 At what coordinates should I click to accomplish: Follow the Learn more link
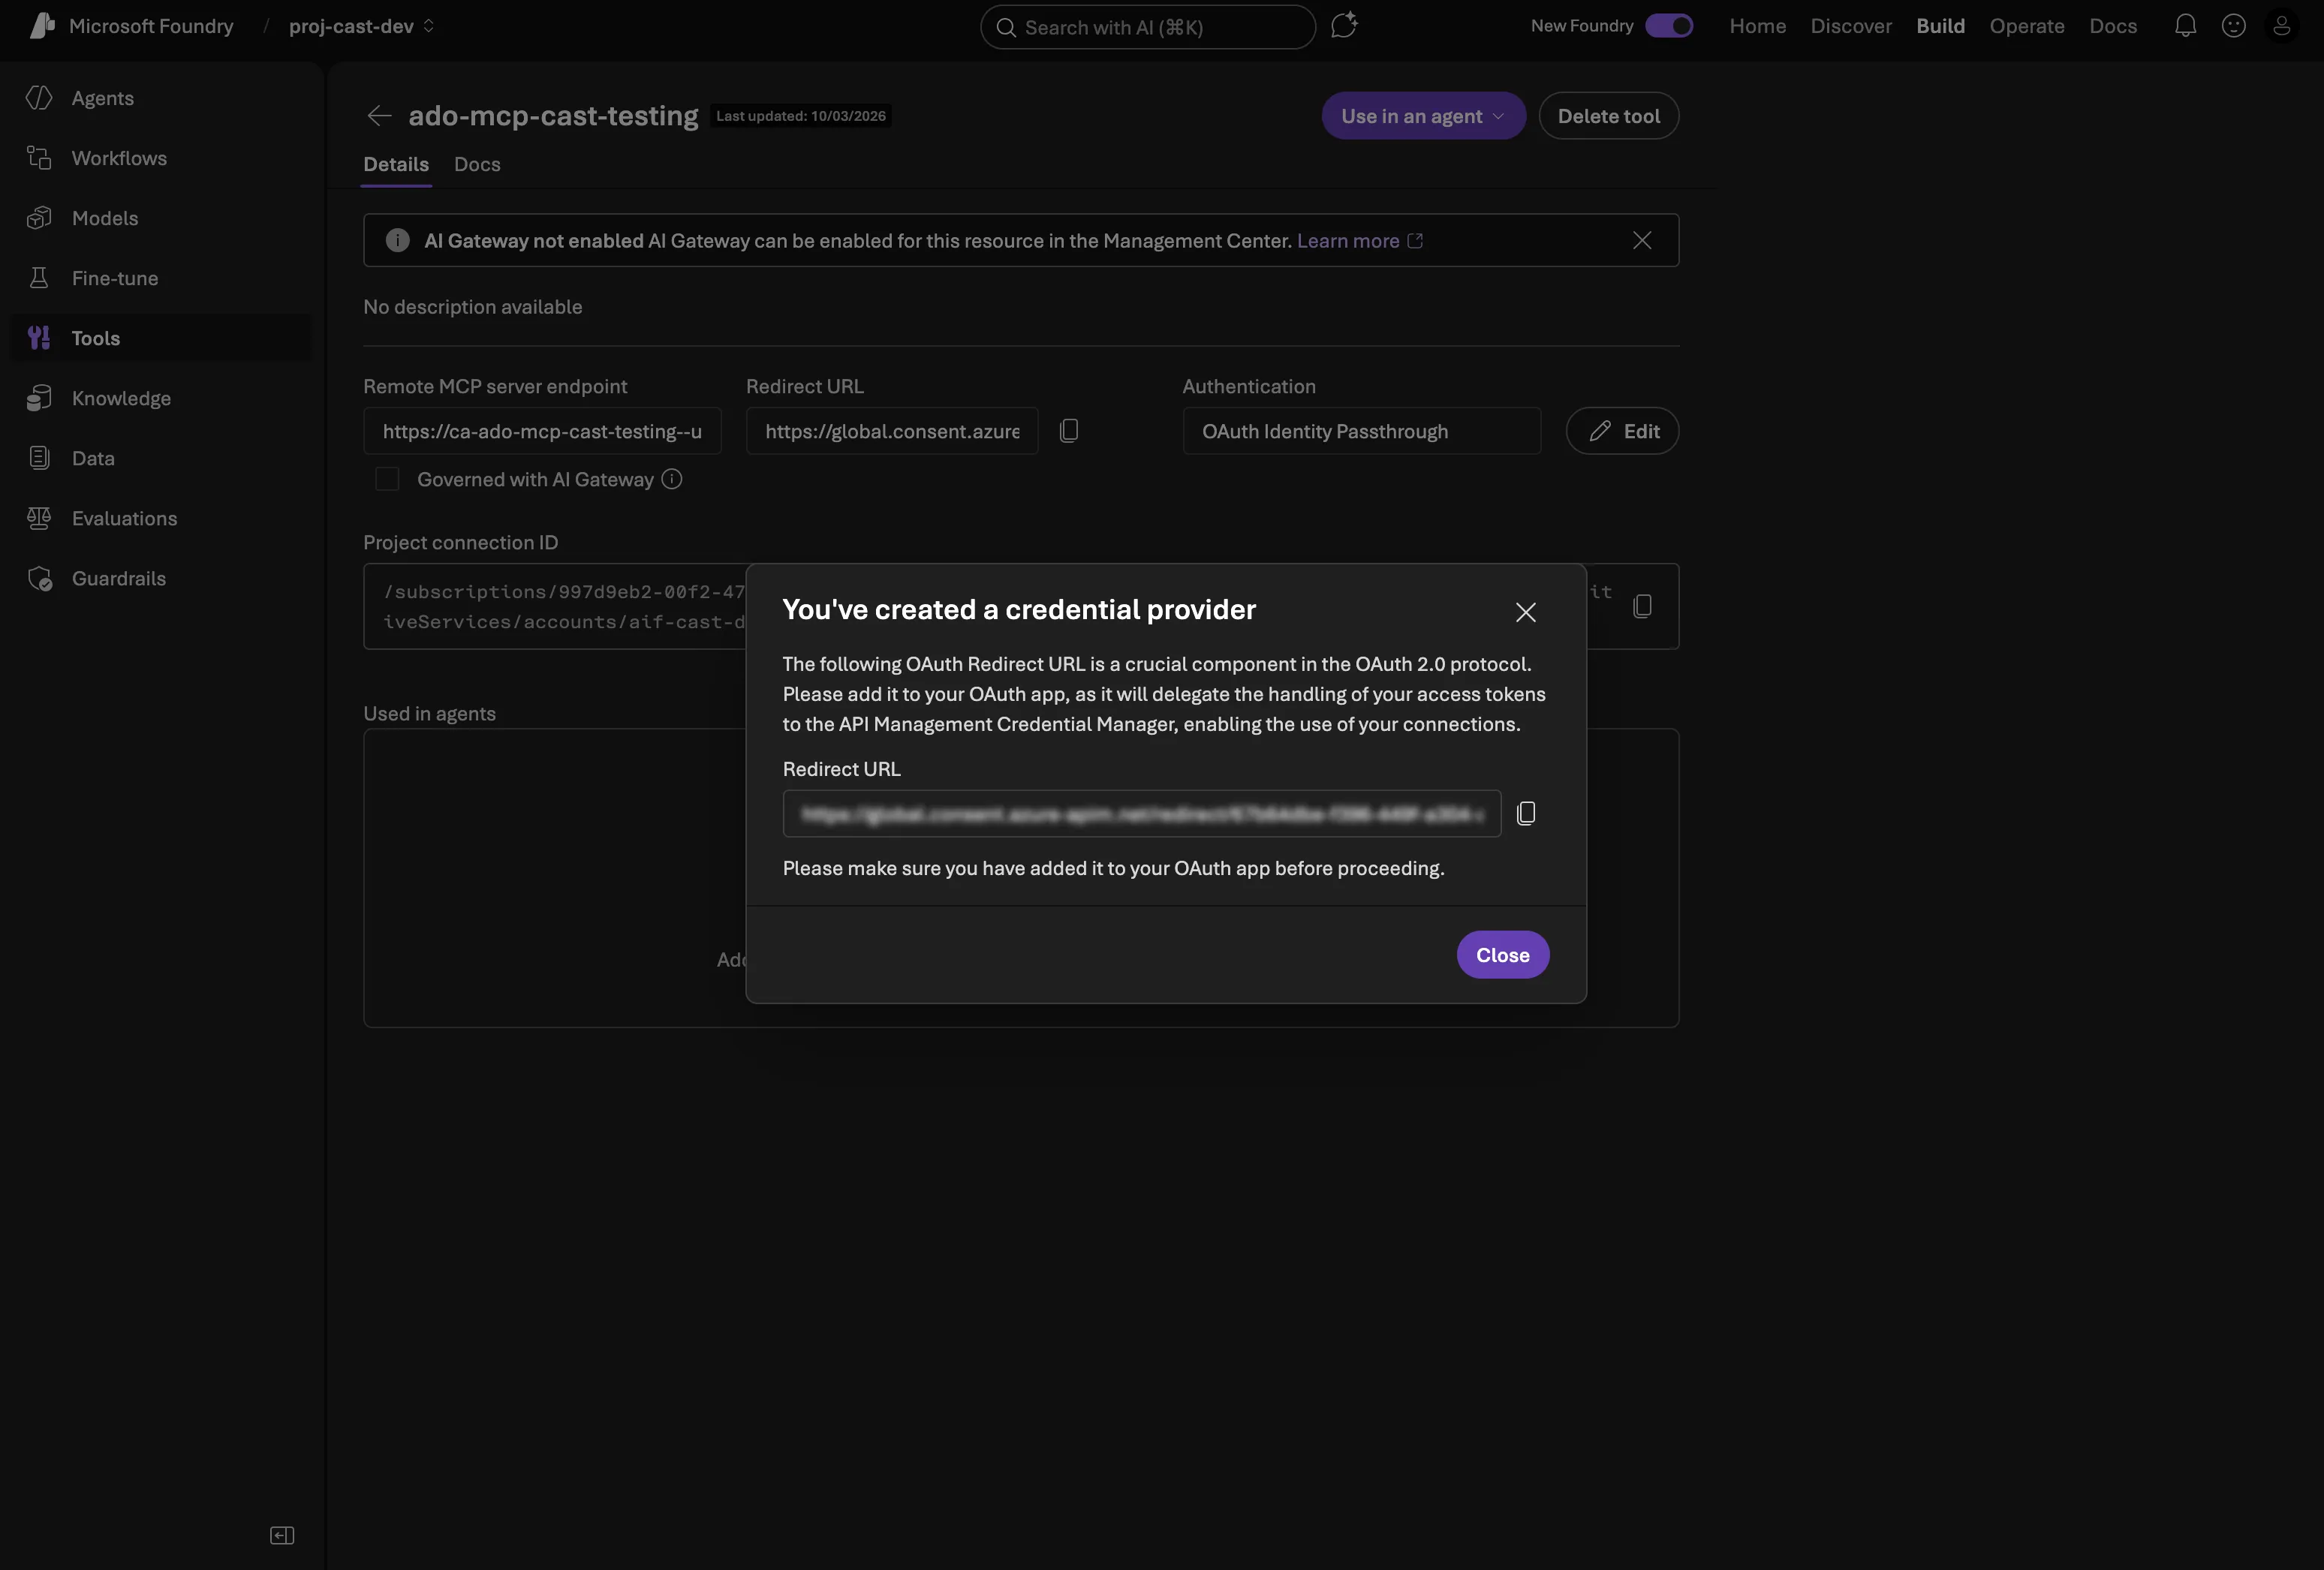(1348, 241)
